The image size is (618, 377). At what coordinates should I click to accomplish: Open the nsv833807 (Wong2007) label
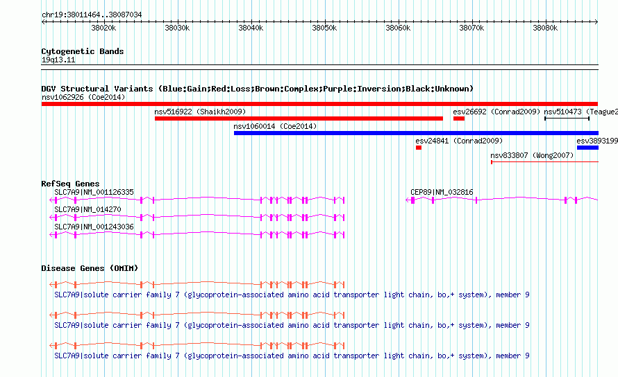[x=532, y=155]
